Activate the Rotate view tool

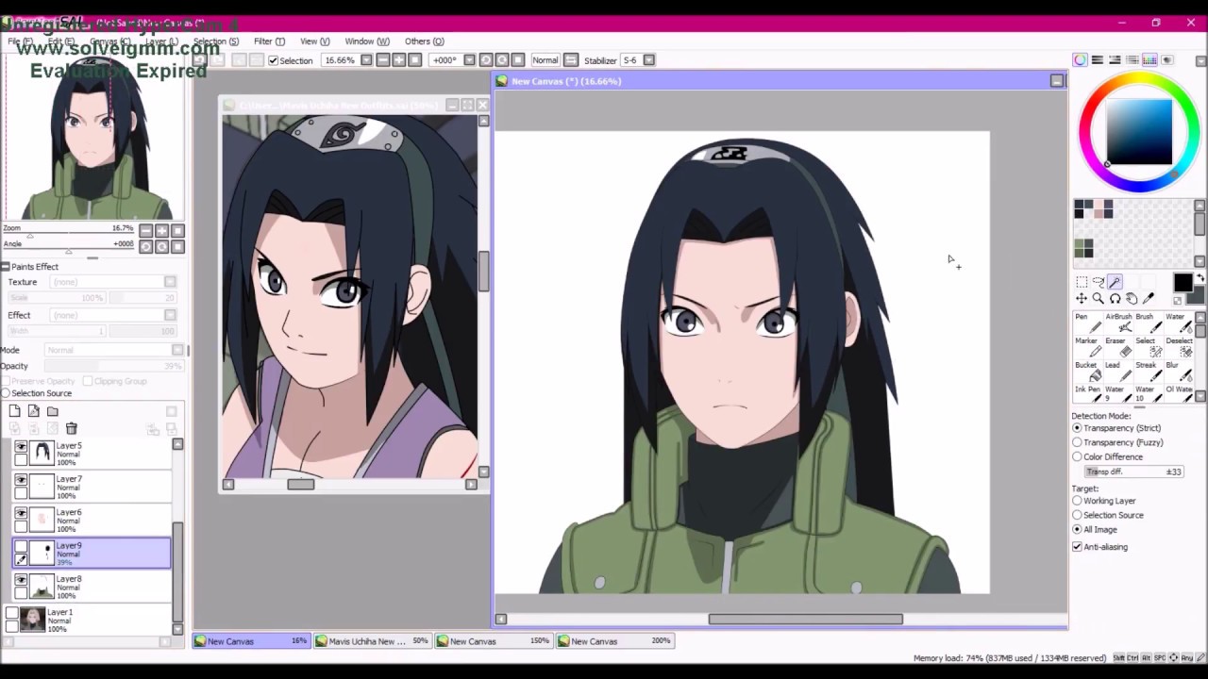pos(1116,299)
